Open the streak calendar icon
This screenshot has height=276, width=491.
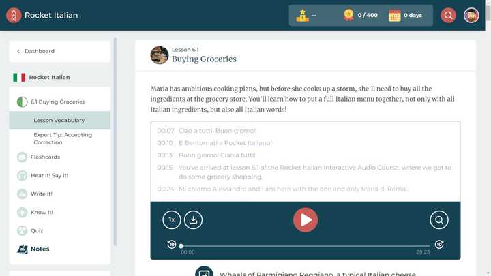point(395,15)
